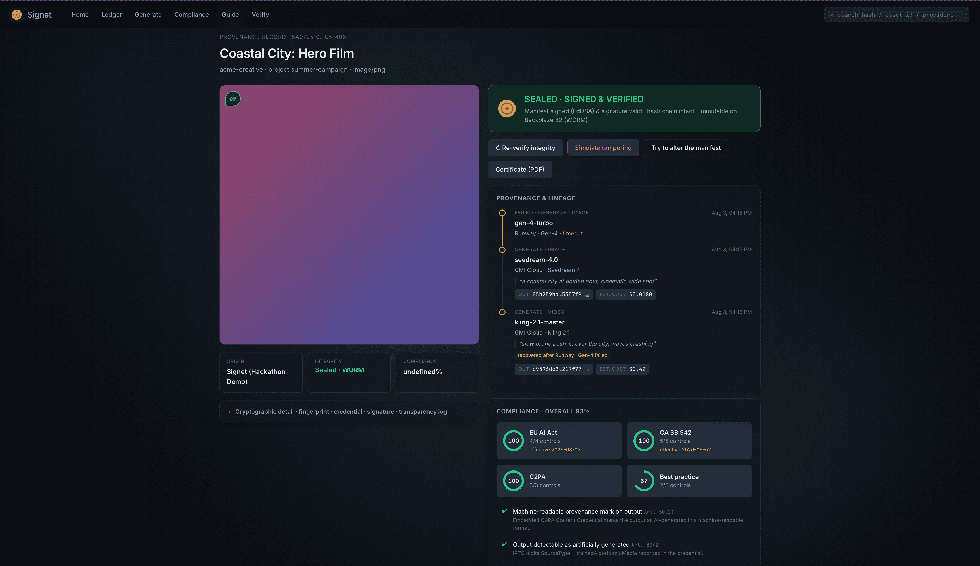
Task: Click the Signet logo icon
Action: (x=17, y=15)
